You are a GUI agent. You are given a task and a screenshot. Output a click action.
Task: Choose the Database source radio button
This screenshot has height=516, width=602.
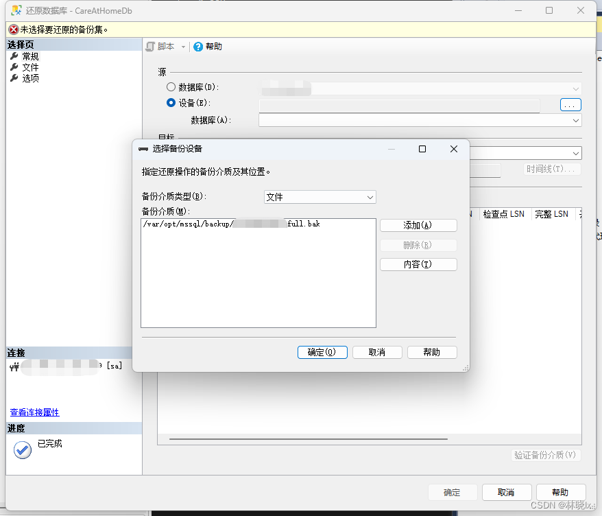(171, 87)
